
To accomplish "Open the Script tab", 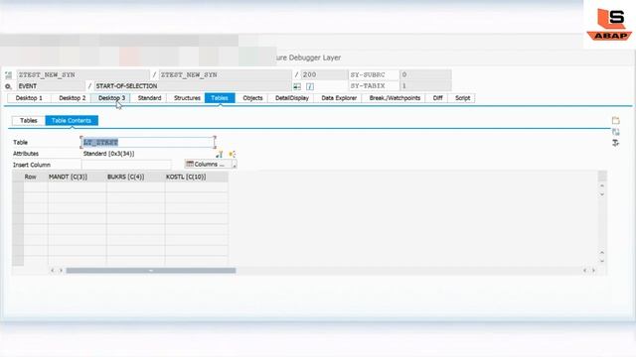I will (x=462, y=98).
